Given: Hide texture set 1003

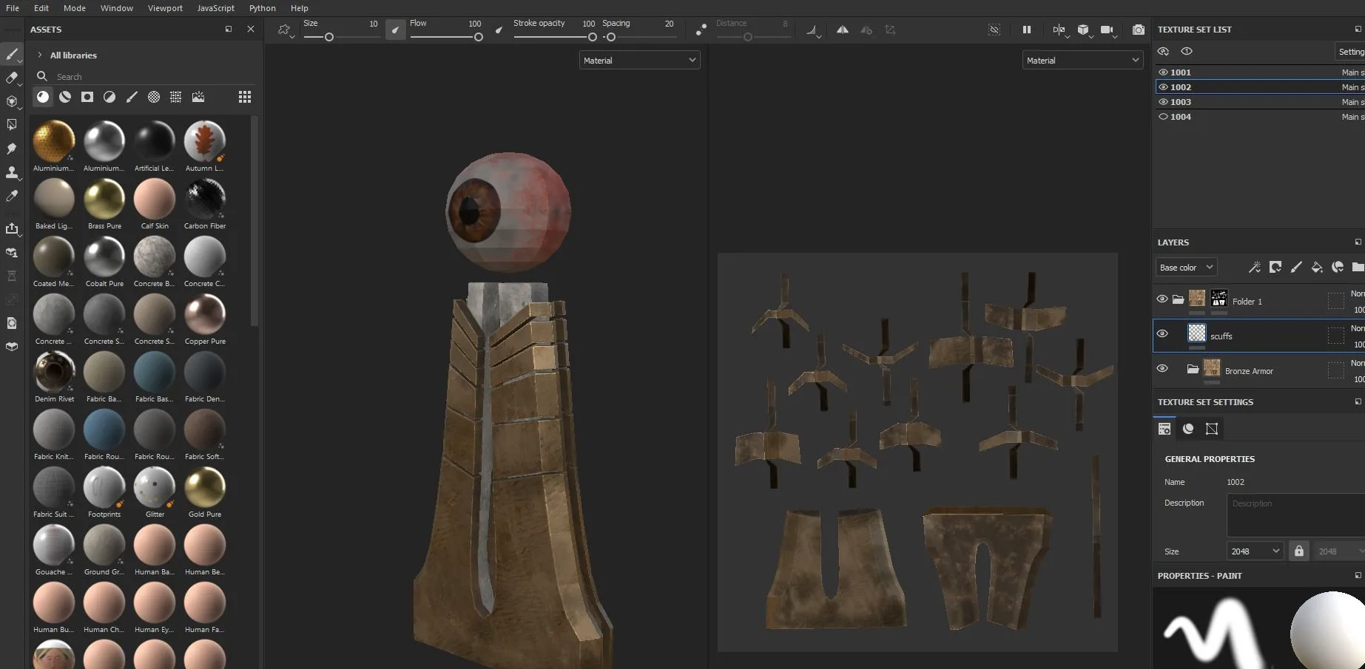Looking at the screenshot, I should click(x=1163, y=102).
